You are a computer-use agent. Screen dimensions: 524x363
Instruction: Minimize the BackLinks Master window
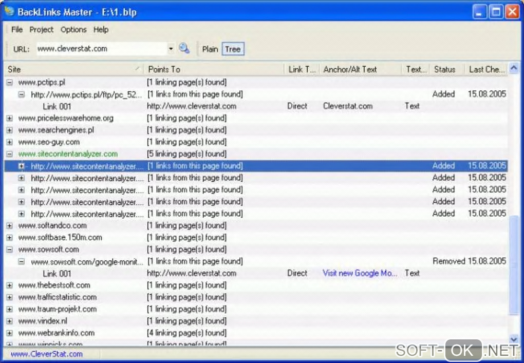[479, 12]
